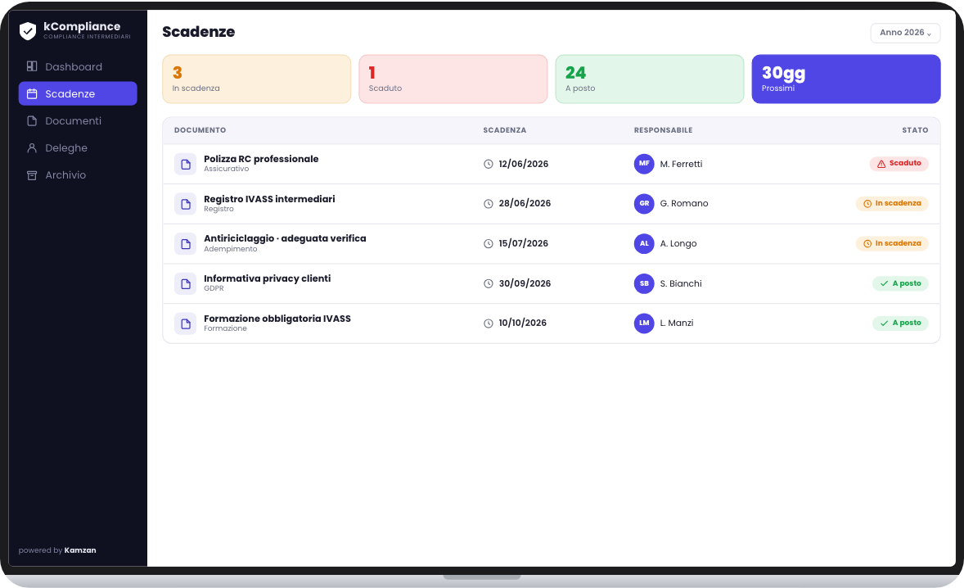Click the 'Assicurativo' category label
The height and width of the screenshot is (588, 964).
pos(226,170)
